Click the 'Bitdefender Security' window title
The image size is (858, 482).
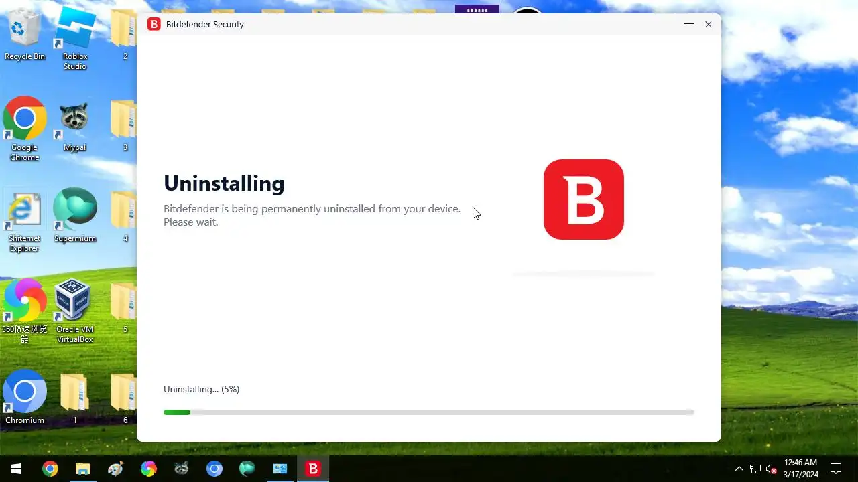pos(205,24)
